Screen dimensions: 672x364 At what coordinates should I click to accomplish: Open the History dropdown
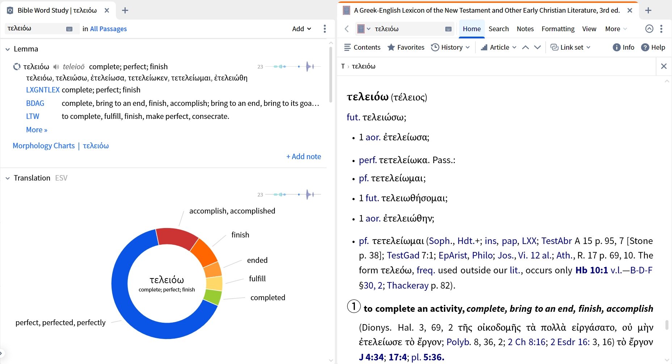(x=450, y=47)
